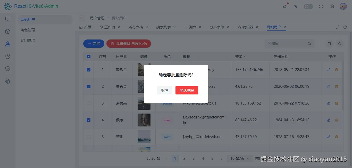This screenshot has height=168, width=352.
Task: Uncheck the checkbox for row 4
Action: tap(89, 120)
